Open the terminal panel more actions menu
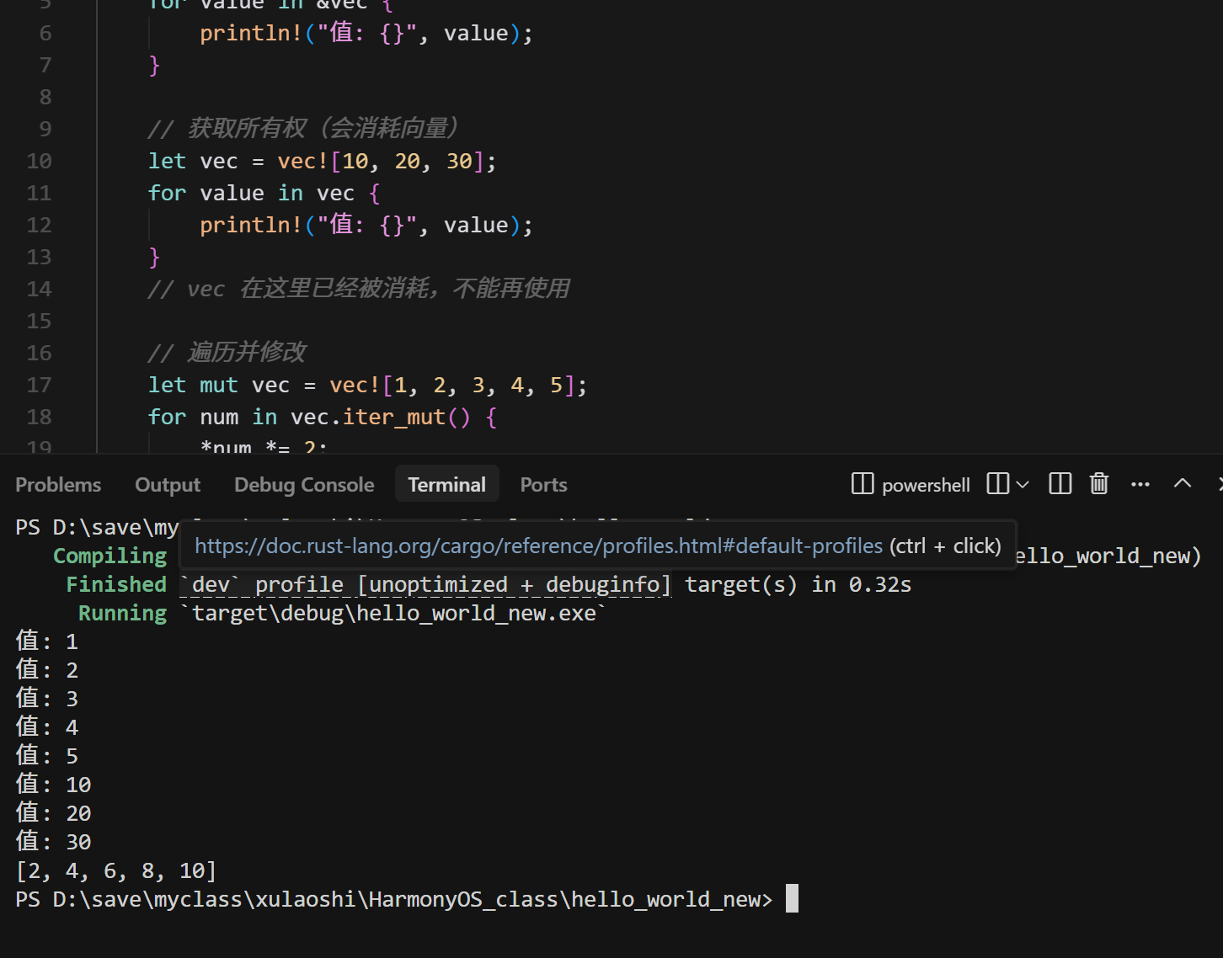The width and height of the screenshot is (1223, 958). pos(1140,484)
